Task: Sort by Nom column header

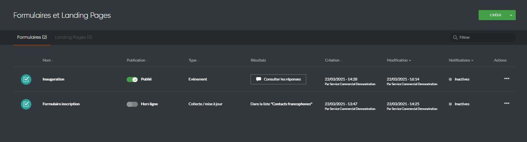Action: (48, 60)
